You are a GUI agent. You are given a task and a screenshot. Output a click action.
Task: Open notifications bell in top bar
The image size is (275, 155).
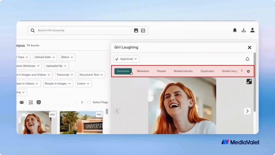point(235,30)
